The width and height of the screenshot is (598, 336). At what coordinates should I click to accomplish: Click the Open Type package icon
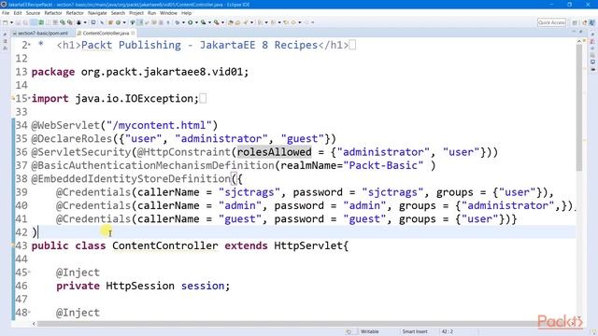[x=231, y=22]
